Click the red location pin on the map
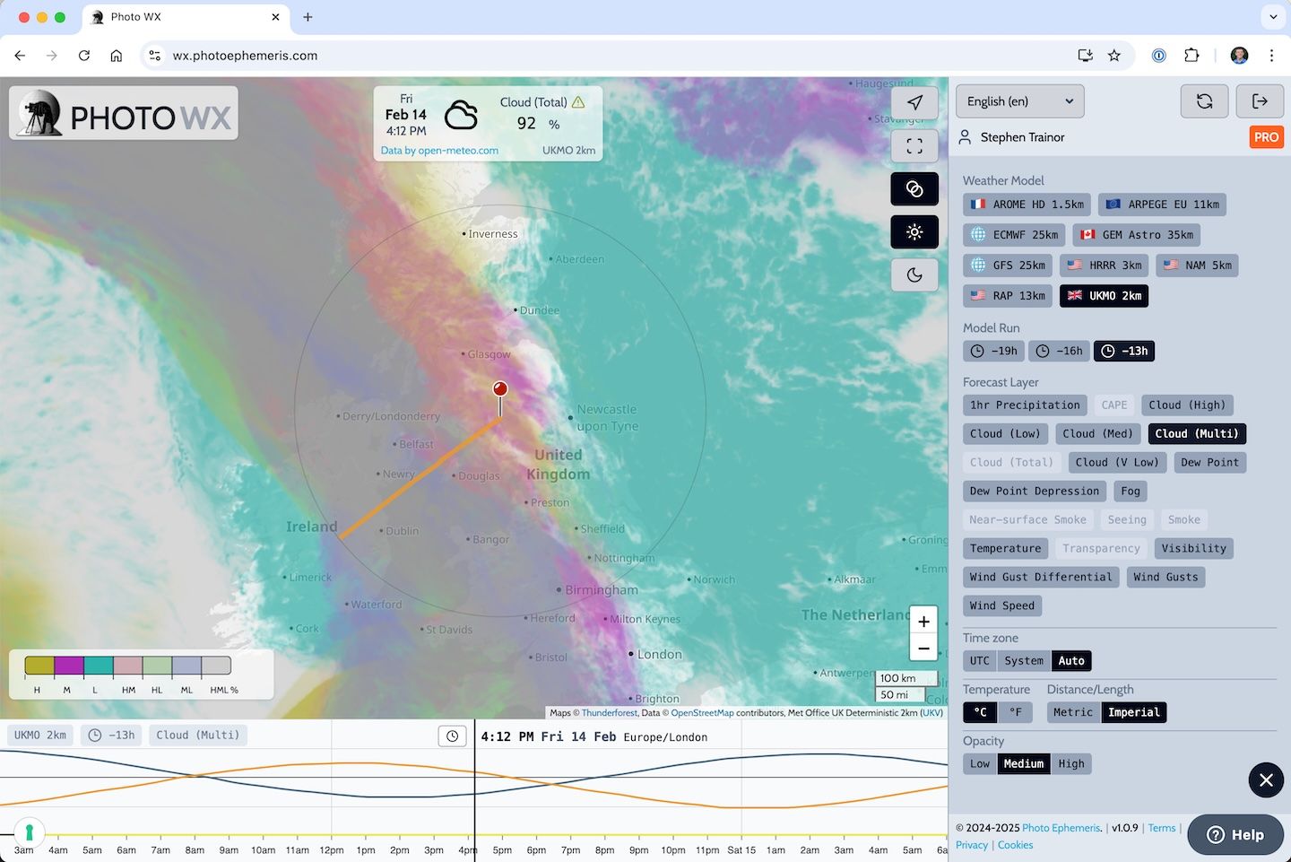 [x=500, y=388]
